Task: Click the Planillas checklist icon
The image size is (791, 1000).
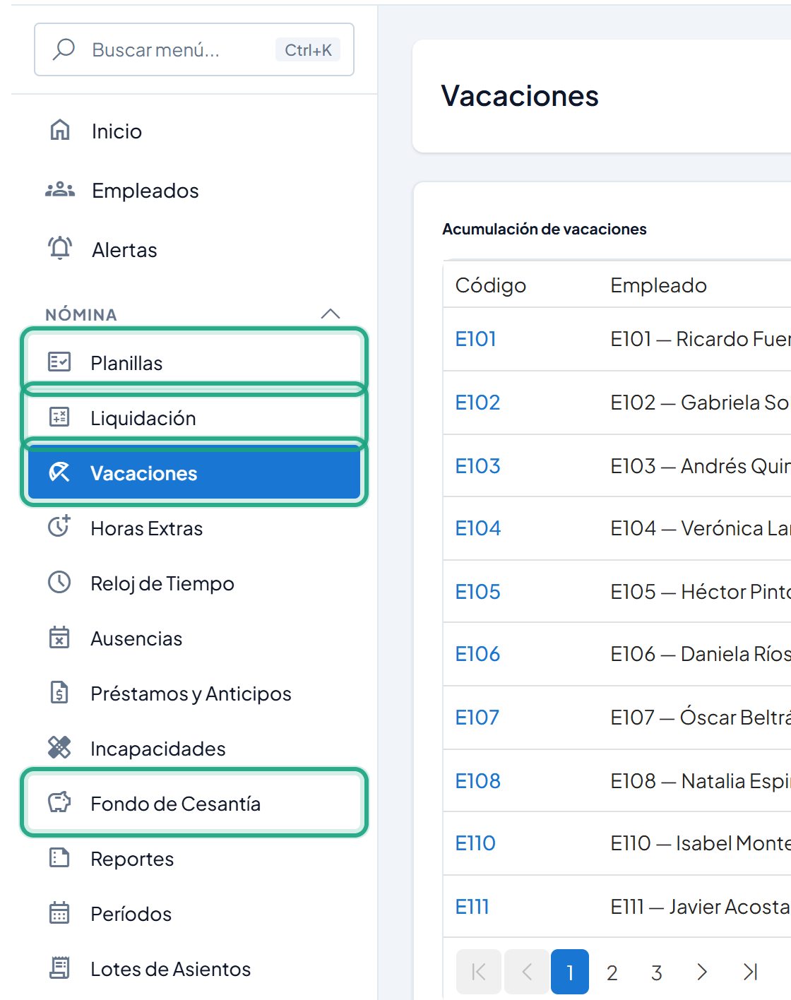Action: click(59, 362)
